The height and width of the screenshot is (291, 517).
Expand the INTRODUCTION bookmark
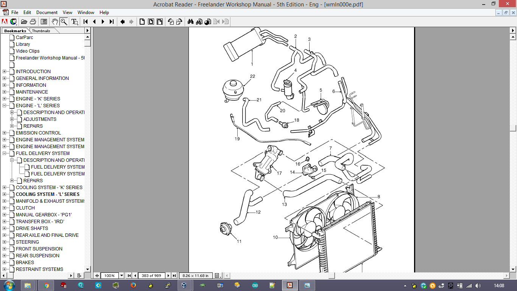(4, 71)
